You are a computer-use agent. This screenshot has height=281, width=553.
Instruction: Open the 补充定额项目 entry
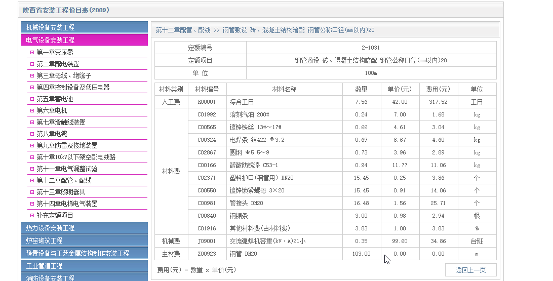pyautogui.click(x=55, y=215)
